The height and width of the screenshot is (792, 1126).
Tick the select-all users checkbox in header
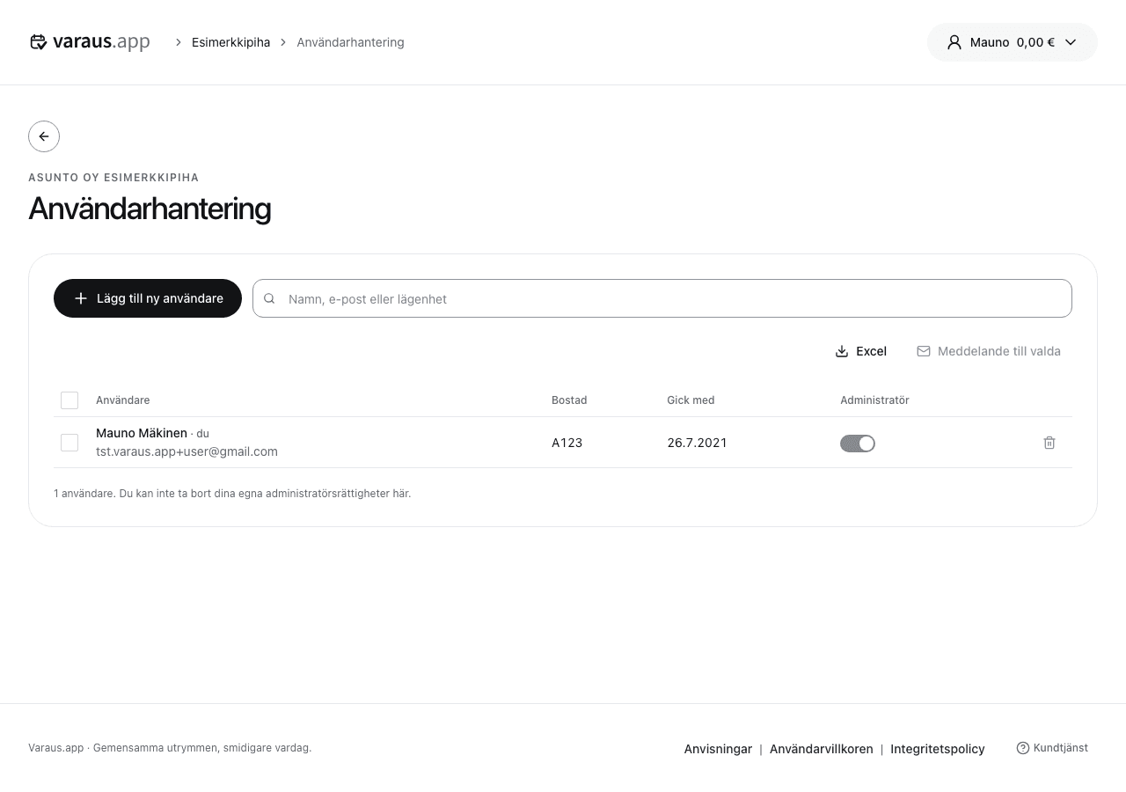(x=69, y=400)
